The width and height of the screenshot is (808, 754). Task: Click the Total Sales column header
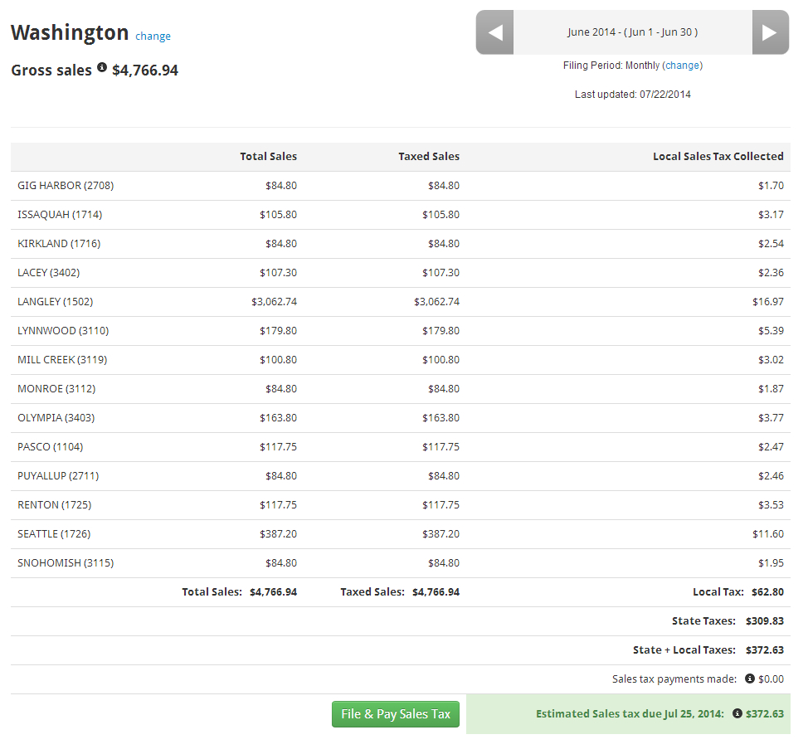(268, 156)
